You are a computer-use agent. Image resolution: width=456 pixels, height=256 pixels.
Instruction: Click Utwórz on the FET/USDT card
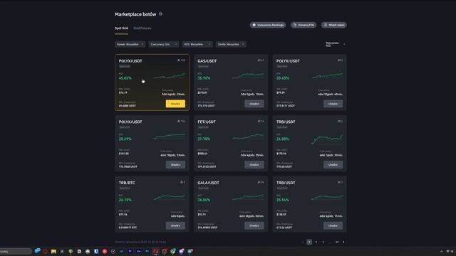[x=254, y=164]
